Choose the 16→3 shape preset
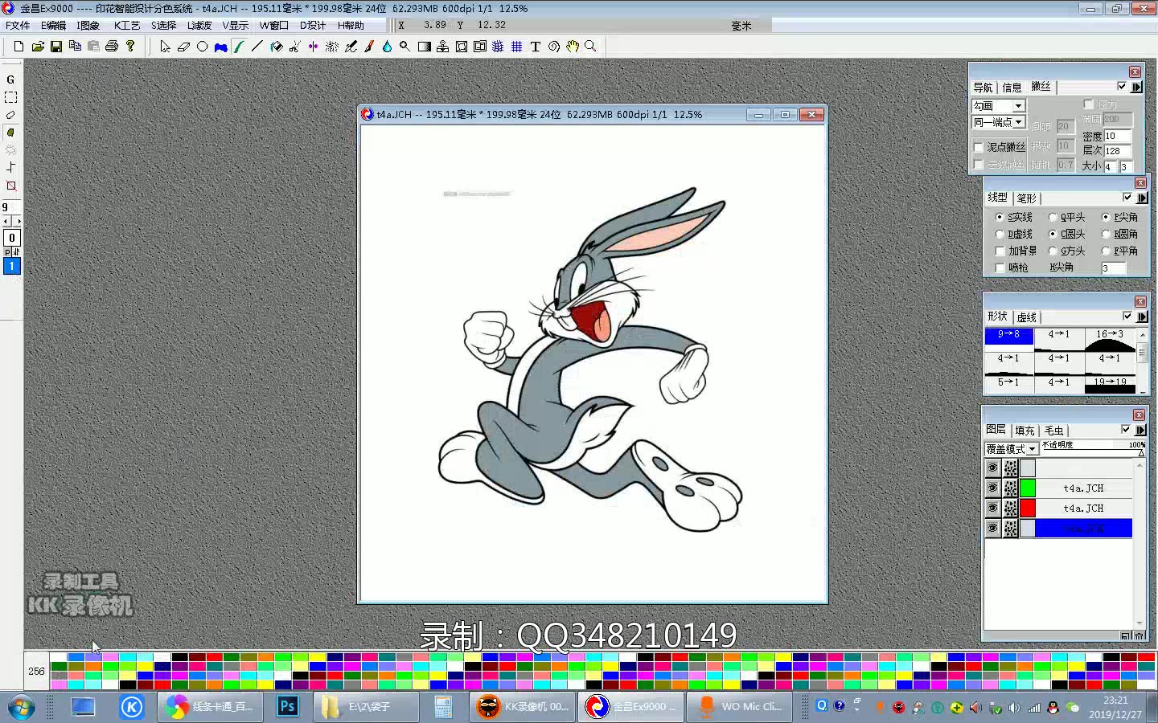 (1110, 340)
